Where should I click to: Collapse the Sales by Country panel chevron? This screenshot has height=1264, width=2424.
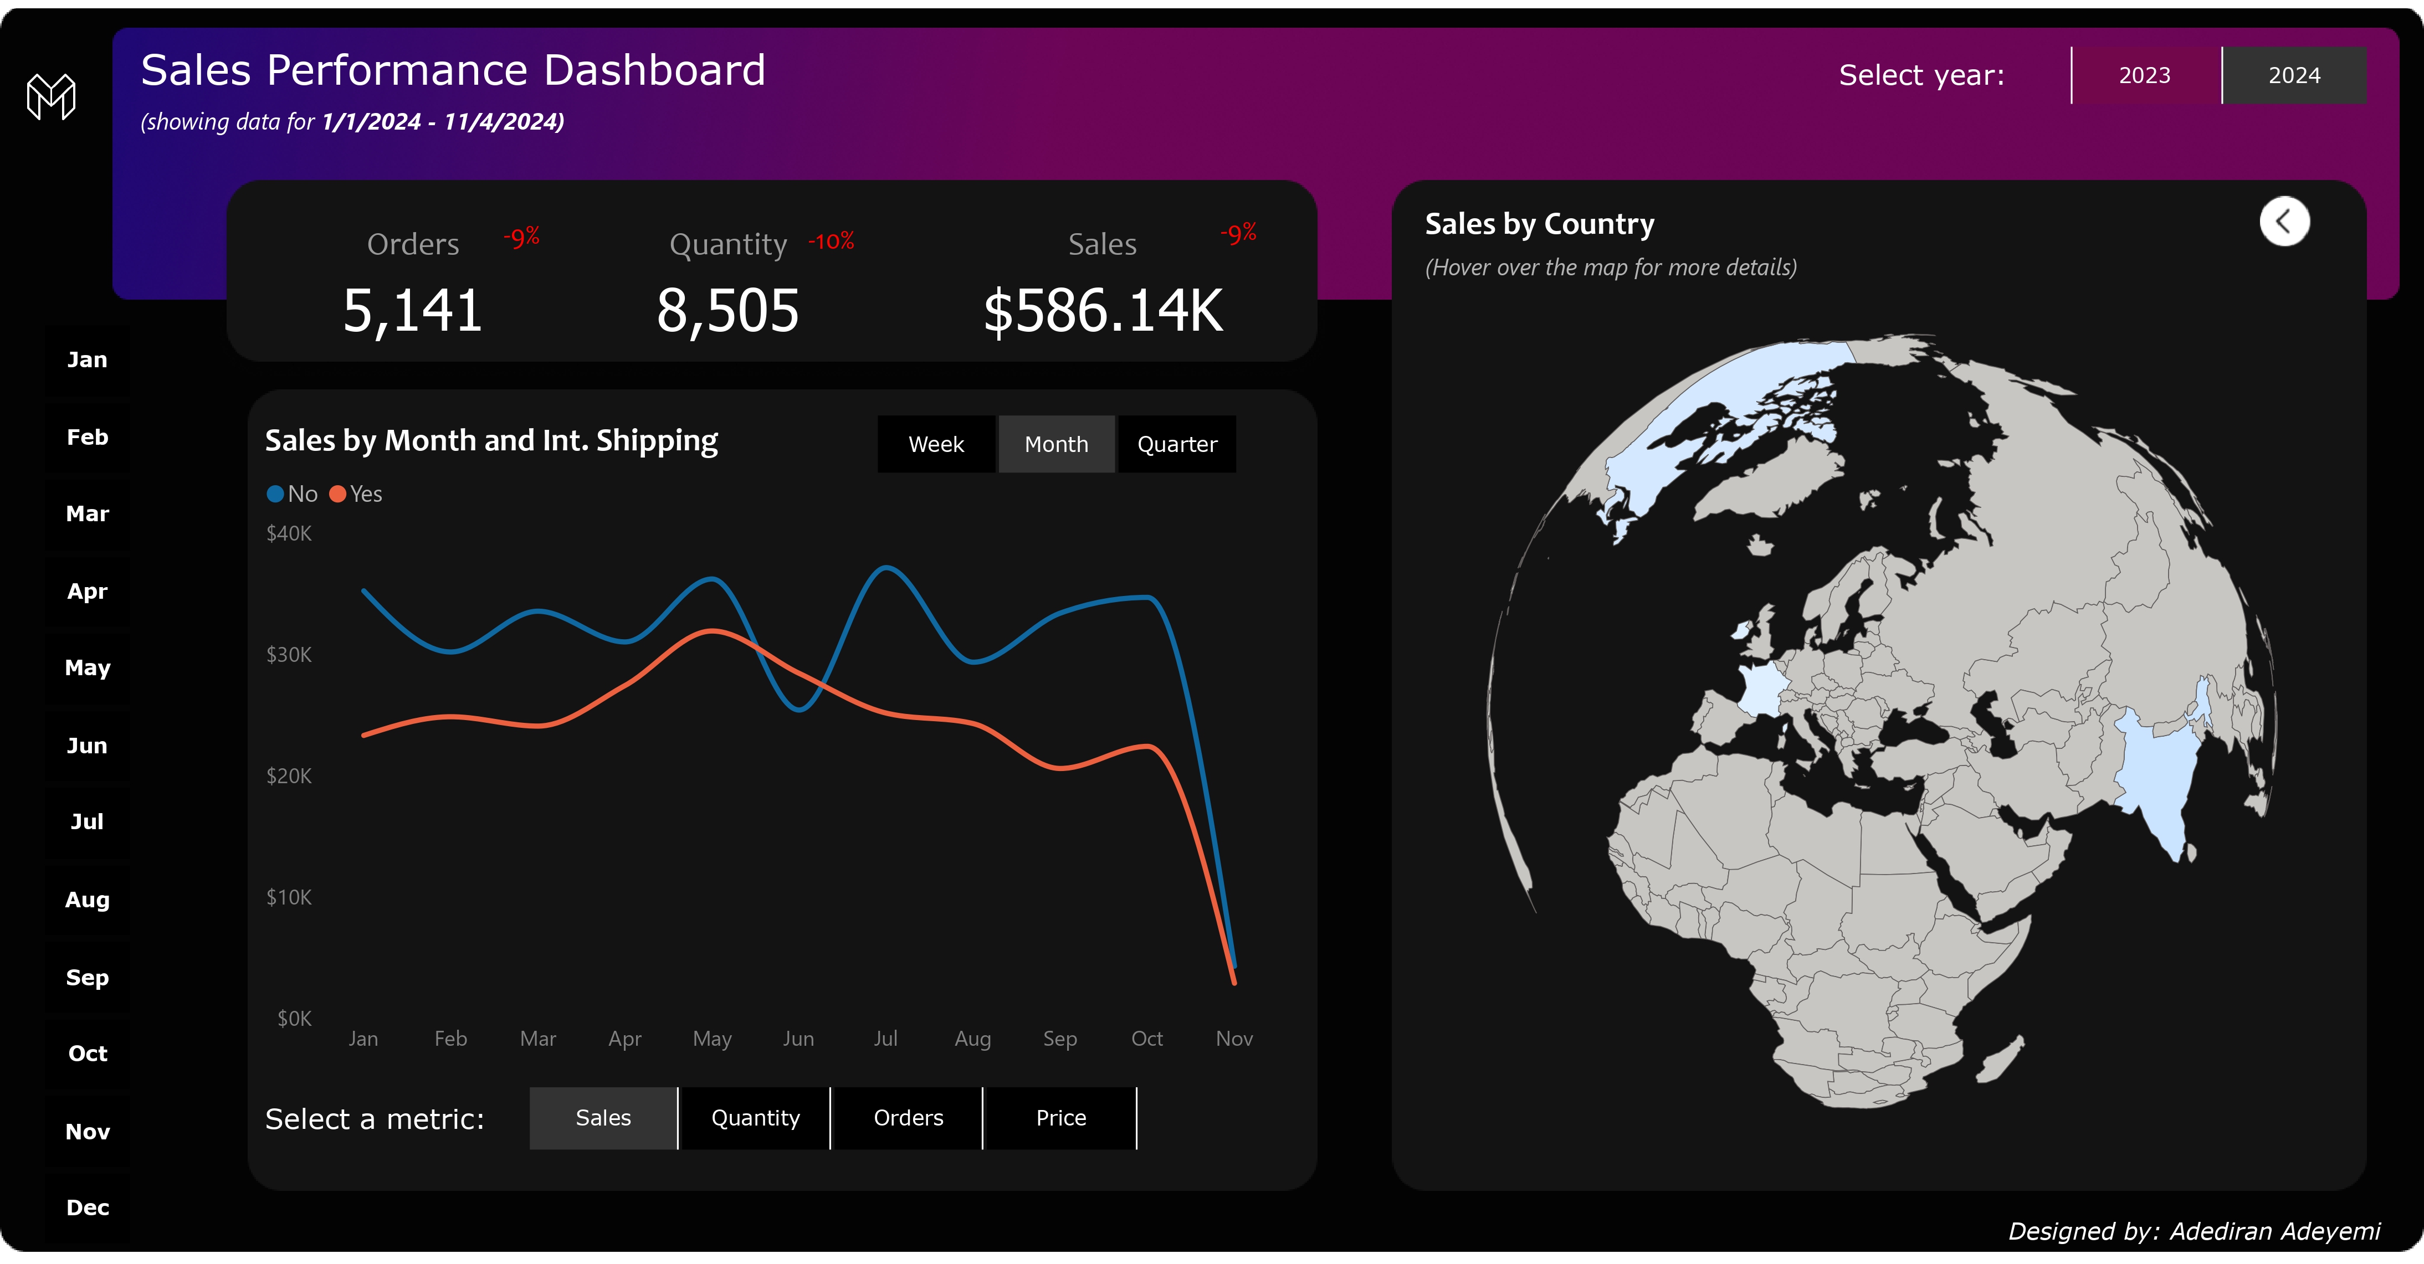[2284, 221]
